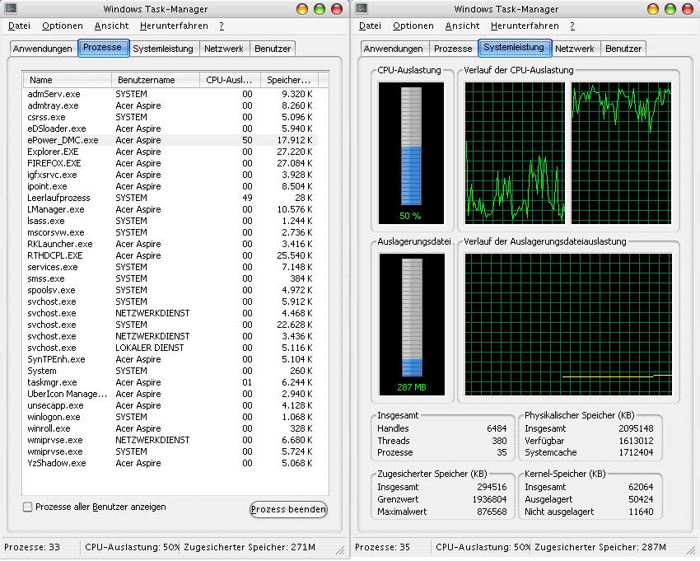Minimize the right Task-Manager window
Viewport: 700px width, 561px height.
coord(653,9)
